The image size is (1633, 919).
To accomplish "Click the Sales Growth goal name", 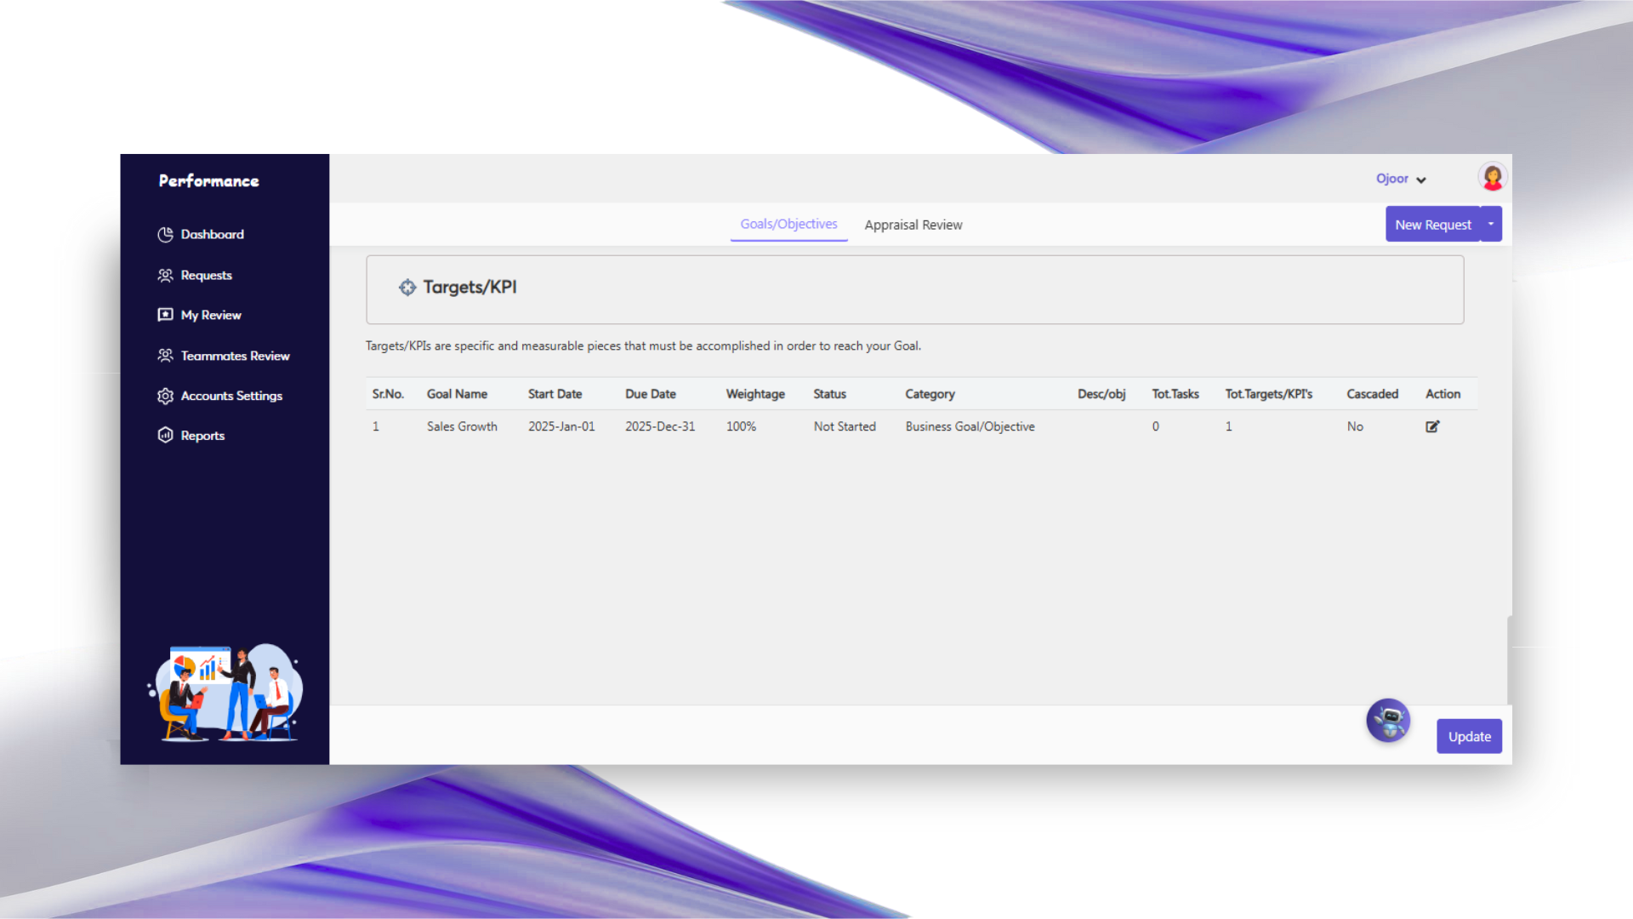I will point(462,426).
